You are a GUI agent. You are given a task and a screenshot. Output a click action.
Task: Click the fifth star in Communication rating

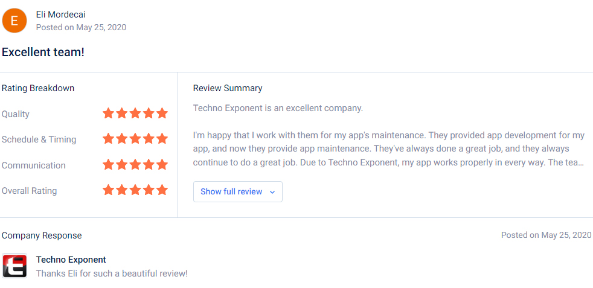tap(162, 164)
